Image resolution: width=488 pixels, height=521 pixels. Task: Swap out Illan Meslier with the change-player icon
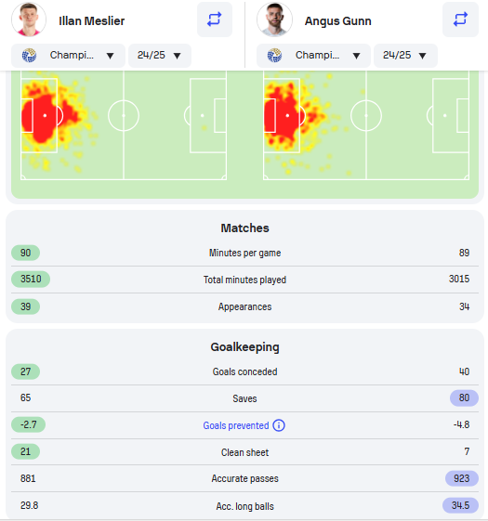pyautogui.click(x=215, y=20)
